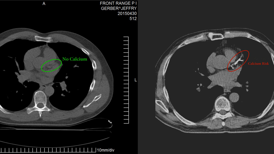Click the right CT scan image

coord(215,80)
